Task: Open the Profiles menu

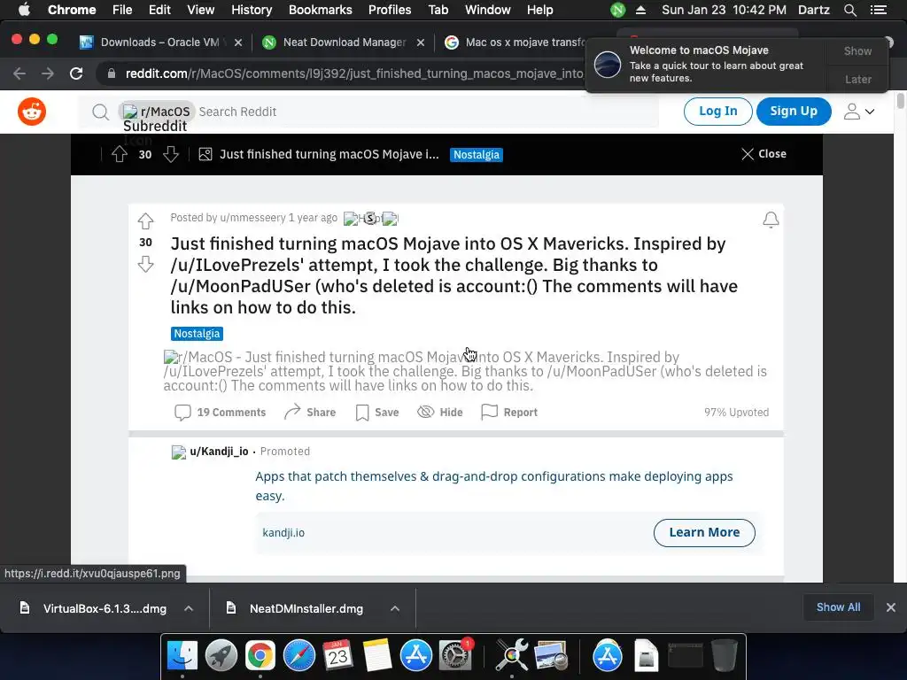Action: 390,10
